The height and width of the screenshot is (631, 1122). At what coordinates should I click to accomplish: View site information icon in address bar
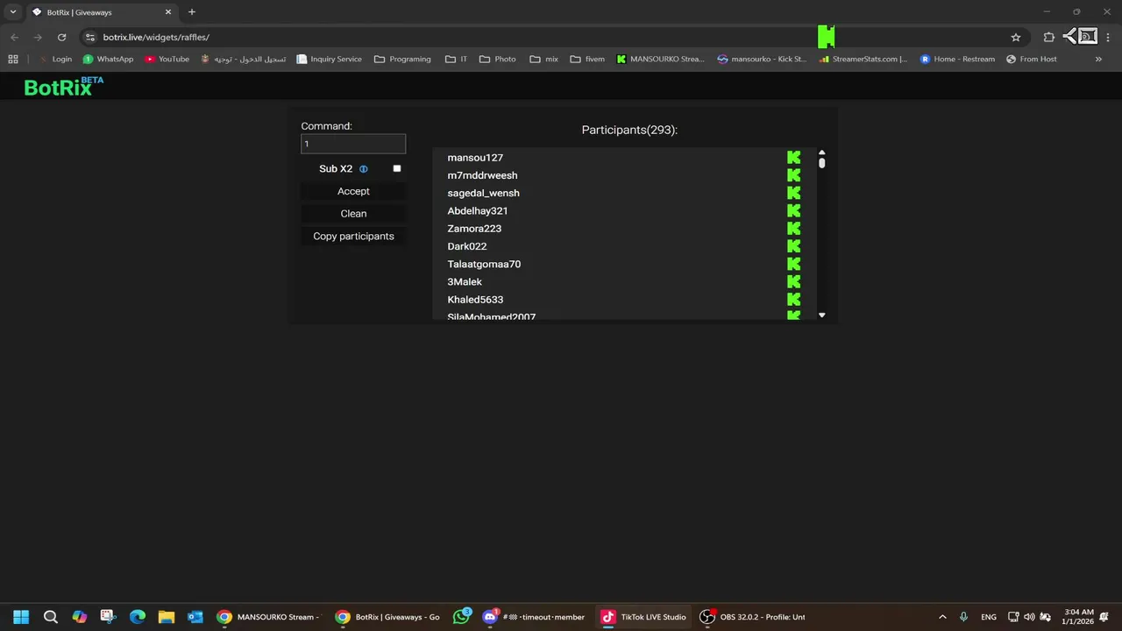(90, 37)
